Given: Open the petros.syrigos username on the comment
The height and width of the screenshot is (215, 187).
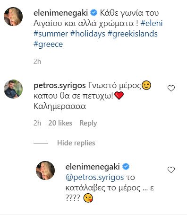Looking at the screenshot, I should (x=59, y=86).
